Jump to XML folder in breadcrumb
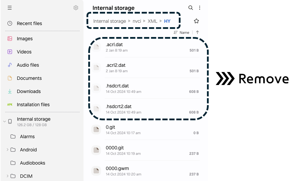The image size is (301, 181). (152, 21)
